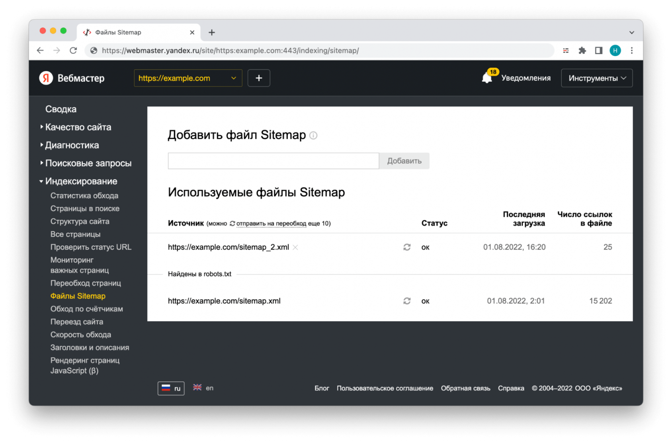Viewport: 672px width, 444px height.
Task: Expand Диагностика section
Action: (70, 145)
